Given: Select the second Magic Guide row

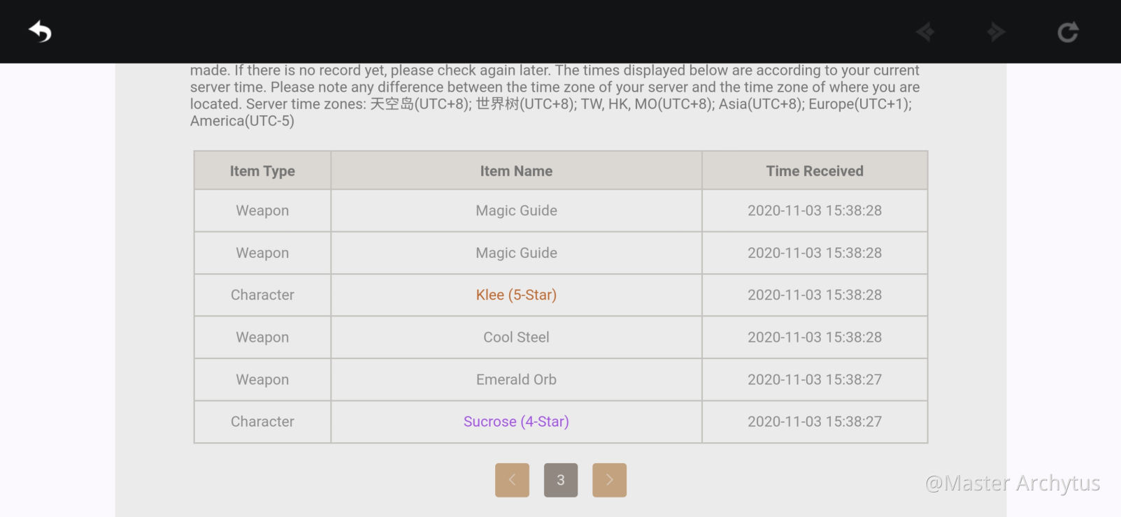Looking at the screenshot, I should tap(561, 253).
